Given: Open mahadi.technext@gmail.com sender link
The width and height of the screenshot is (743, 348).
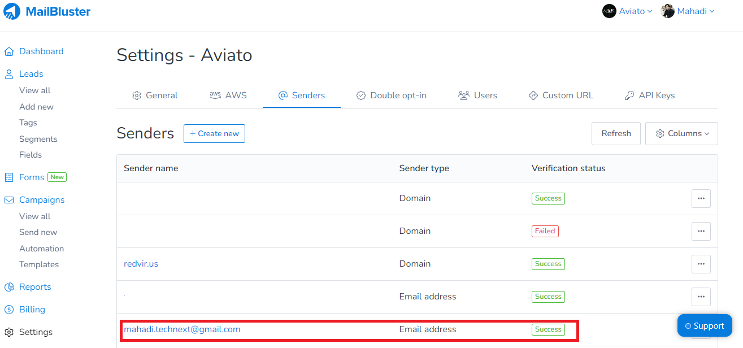Looking at the screenshot, I should pos(182,329).
